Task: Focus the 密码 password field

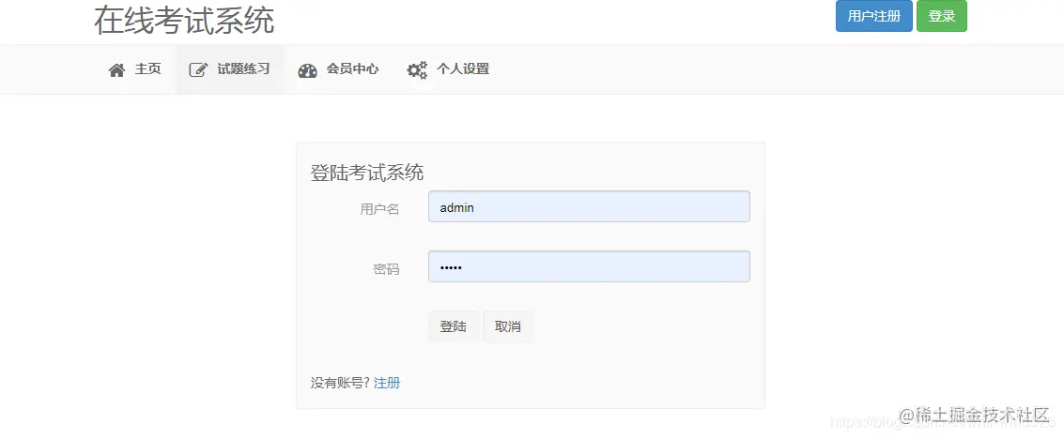Action: click(x=589, y=266)
